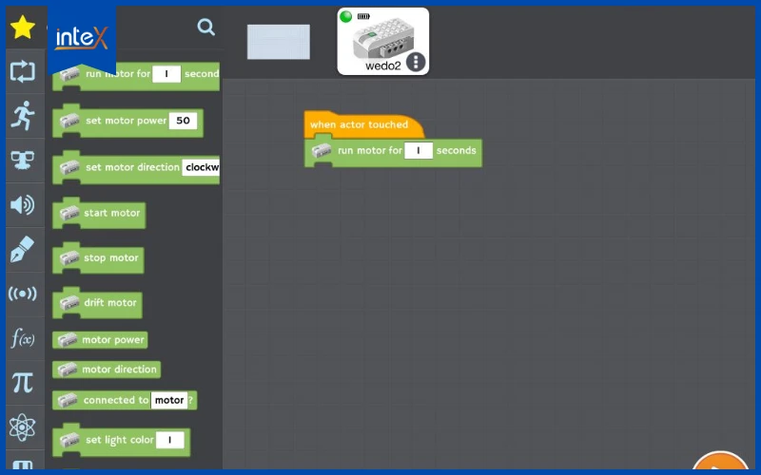The image size is (761, 475).
Task: Select the pen drawing category
Action: pos(22,249)
